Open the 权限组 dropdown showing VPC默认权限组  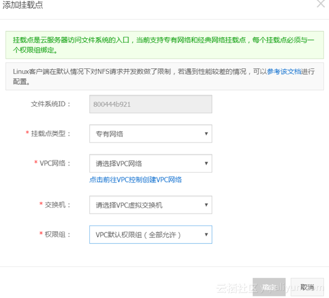point(151,234)
